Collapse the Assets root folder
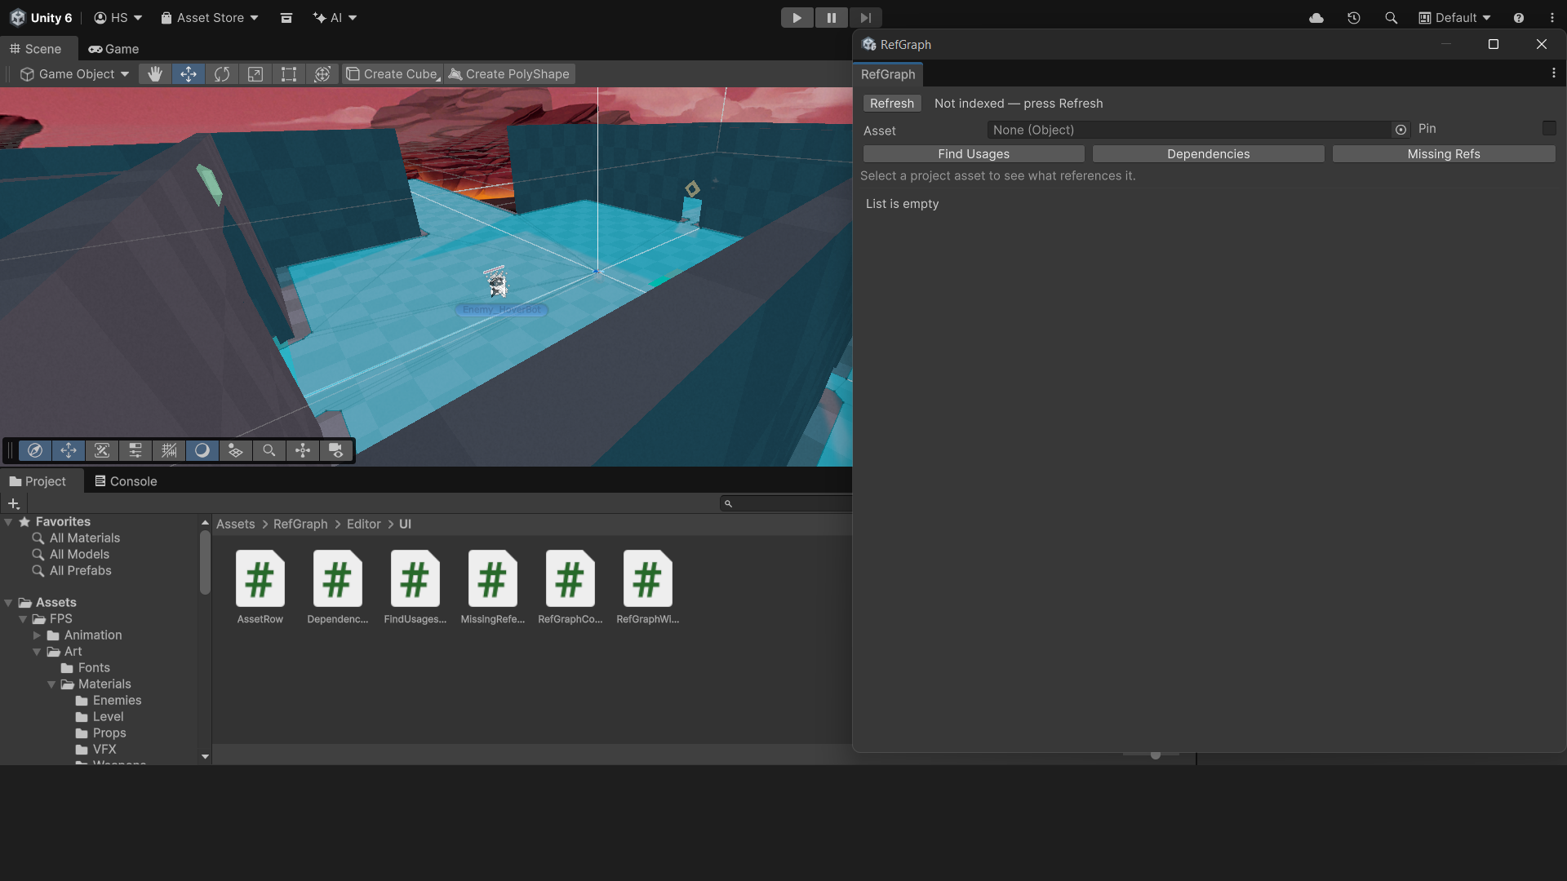The width and height of the screenshot is (1567, 881). pyautogui.click(x=8, y=603)
